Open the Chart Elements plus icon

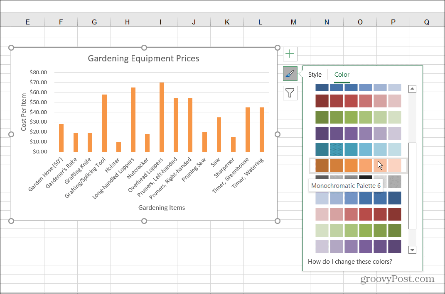pos(290,54)
